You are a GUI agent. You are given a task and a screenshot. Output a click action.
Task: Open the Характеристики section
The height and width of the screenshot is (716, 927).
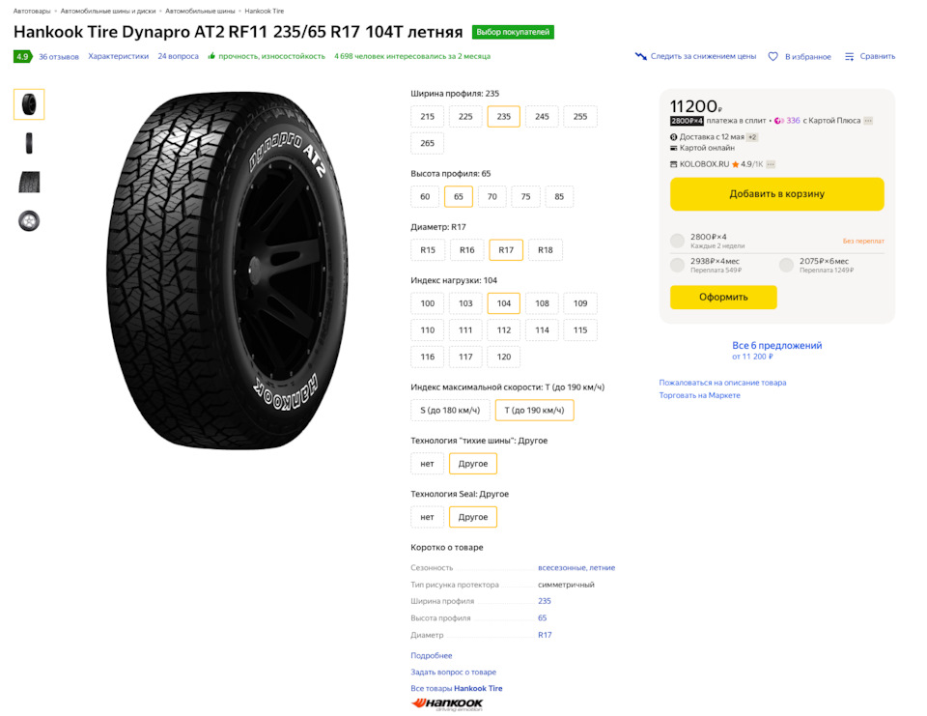coord(118,56)
